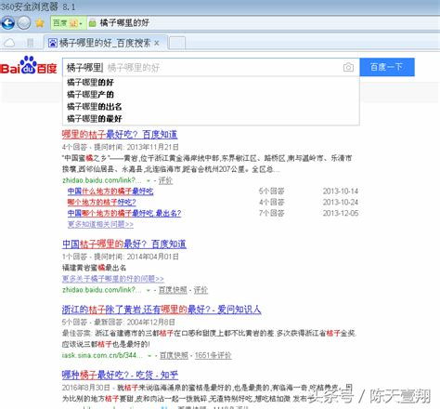Open 百度快照 for iask.sina.com.cn result
440x409 pixels.
pos(174,355)
